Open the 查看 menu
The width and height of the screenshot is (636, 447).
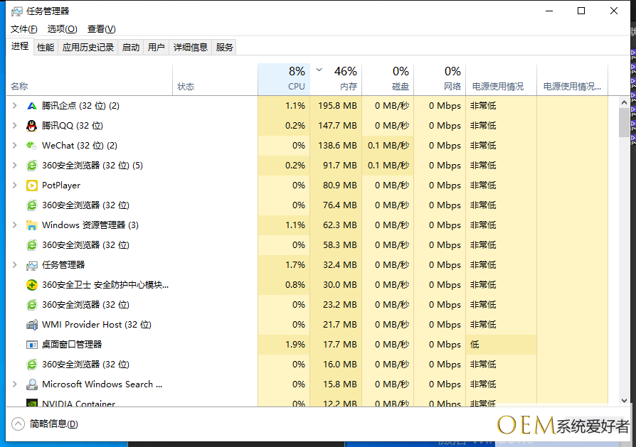click(101, 29)
